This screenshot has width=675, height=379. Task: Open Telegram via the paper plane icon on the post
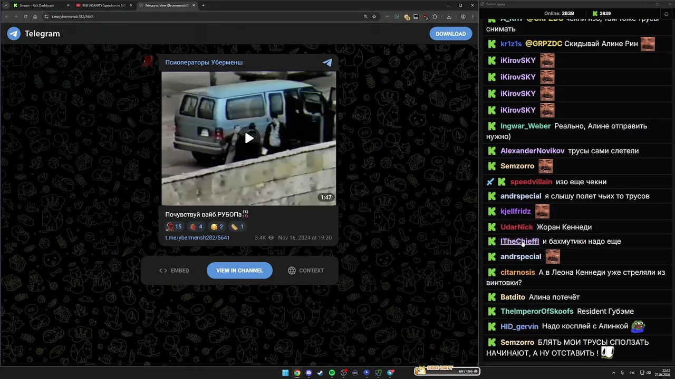point(327,62)
